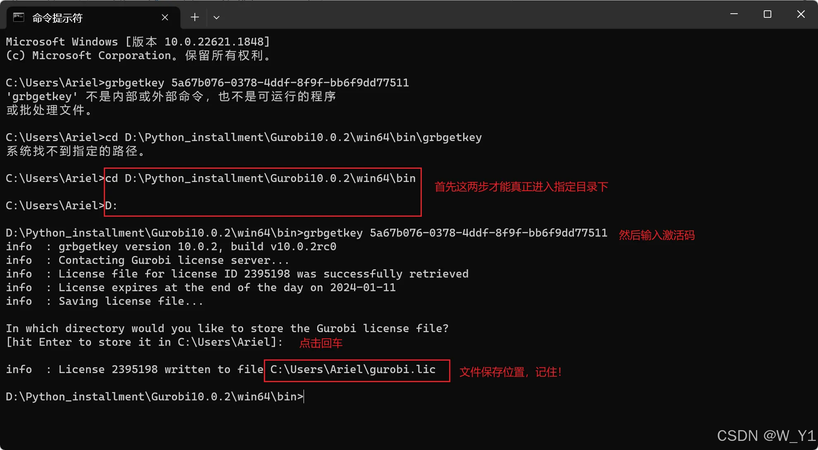
Task: Click the red 文件保存位置 annotation
Action: pos(510,372)
